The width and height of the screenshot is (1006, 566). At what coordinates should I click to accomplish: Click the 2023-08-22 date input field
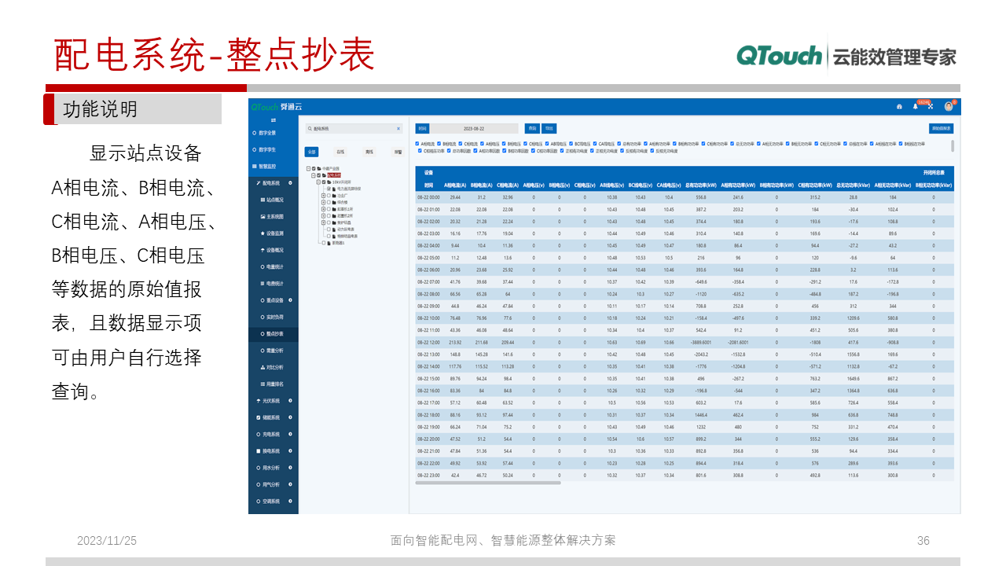(474, 128)
